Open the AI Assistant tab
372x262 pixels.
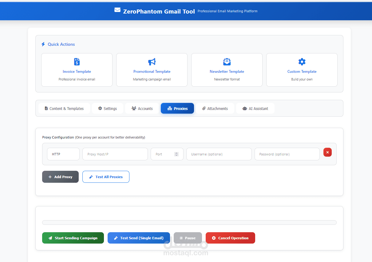pos(255,108)
